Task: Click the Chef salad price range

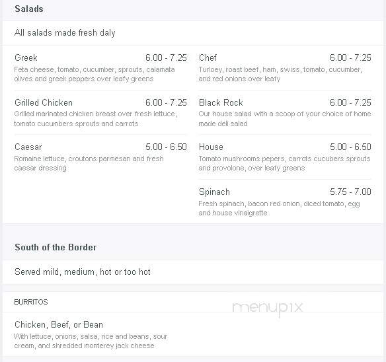Action: tap(350, 58)
